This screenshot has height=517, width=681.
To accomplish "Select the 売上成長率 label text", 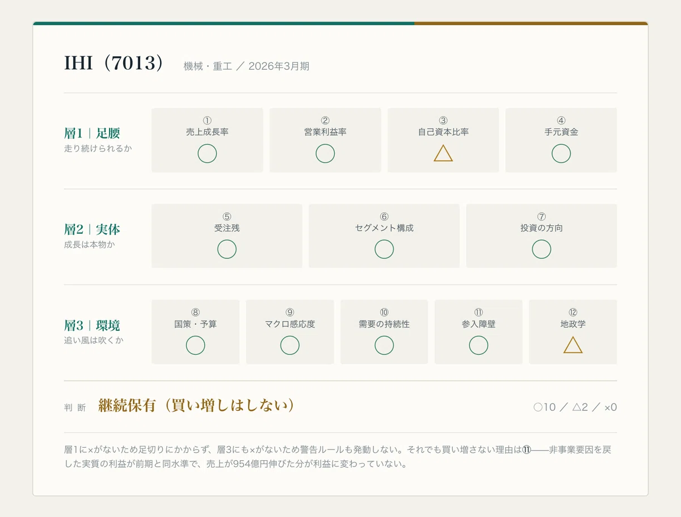I will 207,132.
